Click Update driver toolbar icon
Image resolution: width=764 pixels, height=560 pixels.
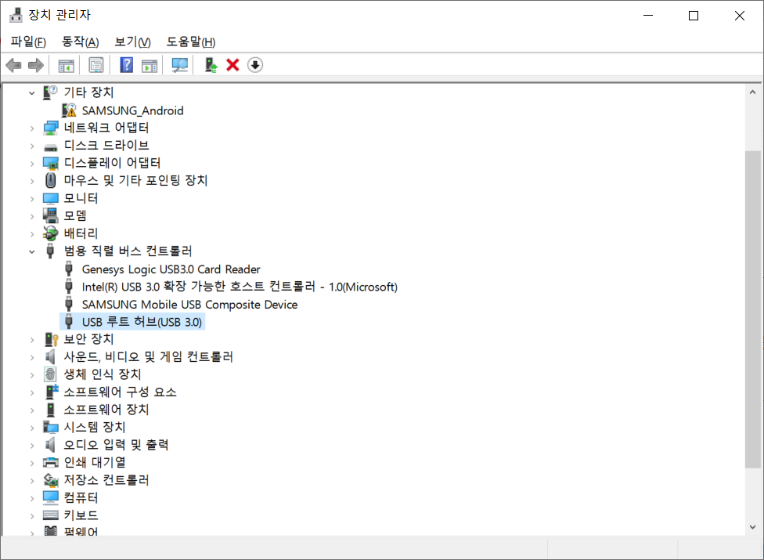coord(211,65)
